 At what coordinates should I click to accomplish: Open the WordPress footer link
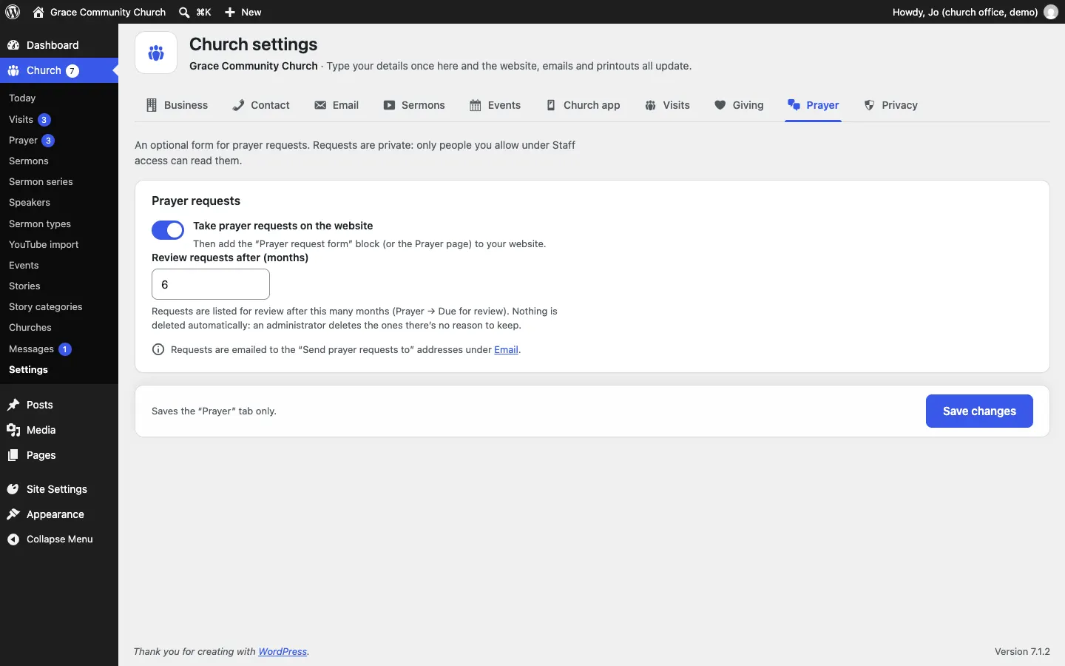(x=283, y=652)
